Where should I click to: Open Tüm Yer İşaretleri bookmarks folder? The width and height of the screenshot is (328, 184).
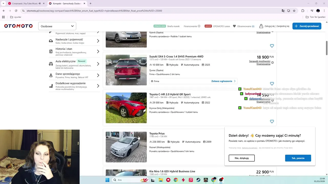(316, 17)
